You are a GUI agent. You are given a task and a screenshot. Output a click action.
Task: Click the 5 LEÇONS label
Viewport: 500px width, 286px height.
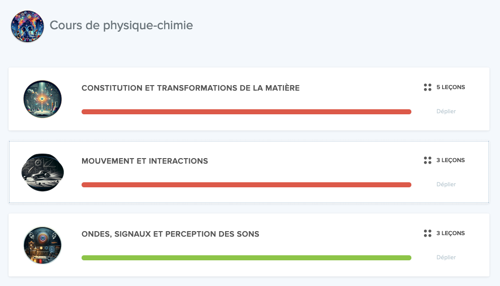tap(451, 87)
